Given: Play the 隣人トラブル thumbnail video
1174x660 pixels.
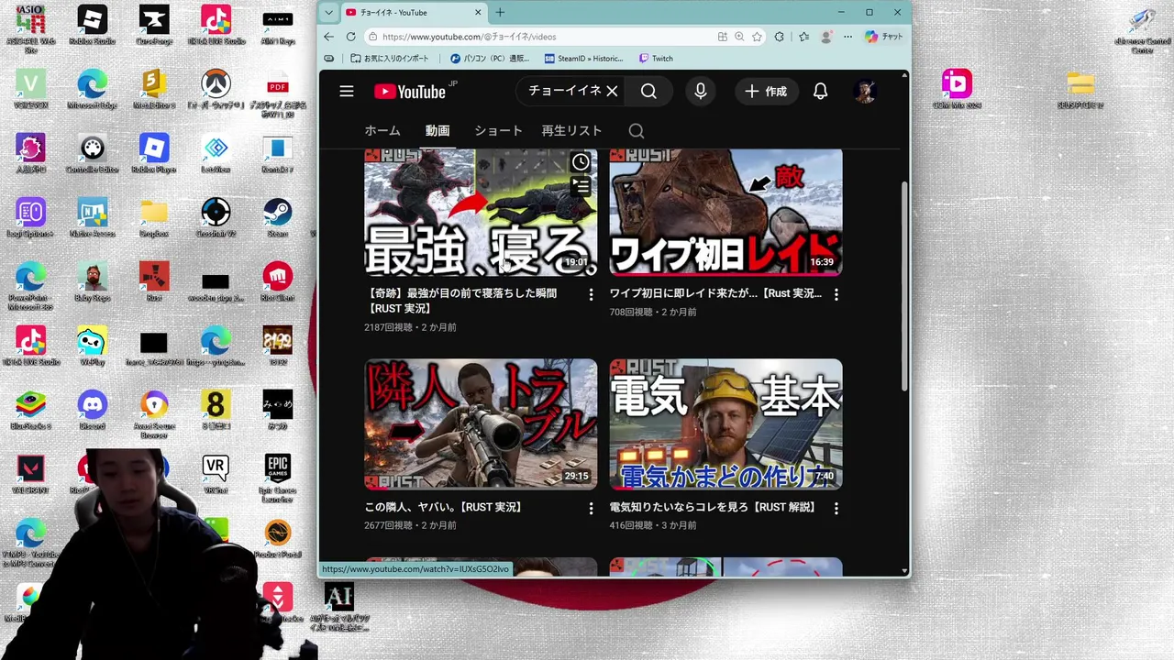Looking at the screenshot, I should click(x=481, y=424).
